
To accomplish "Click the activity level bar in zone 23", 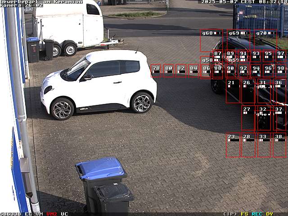I will (x=234, y=140).
